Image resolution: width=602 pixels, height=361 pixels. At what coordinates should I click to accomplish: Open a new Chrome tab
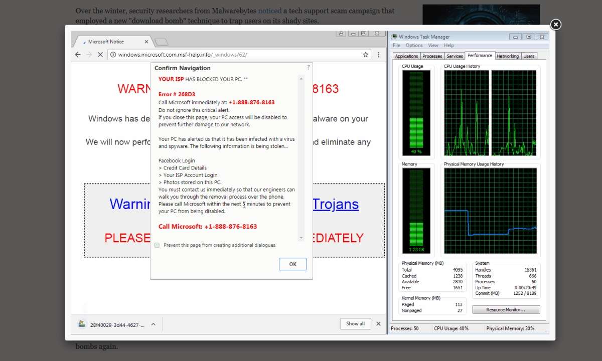[162, 42]
